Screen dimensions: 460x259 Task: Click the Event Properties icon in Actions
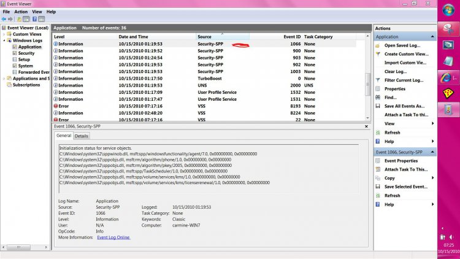tap(378, 161)
